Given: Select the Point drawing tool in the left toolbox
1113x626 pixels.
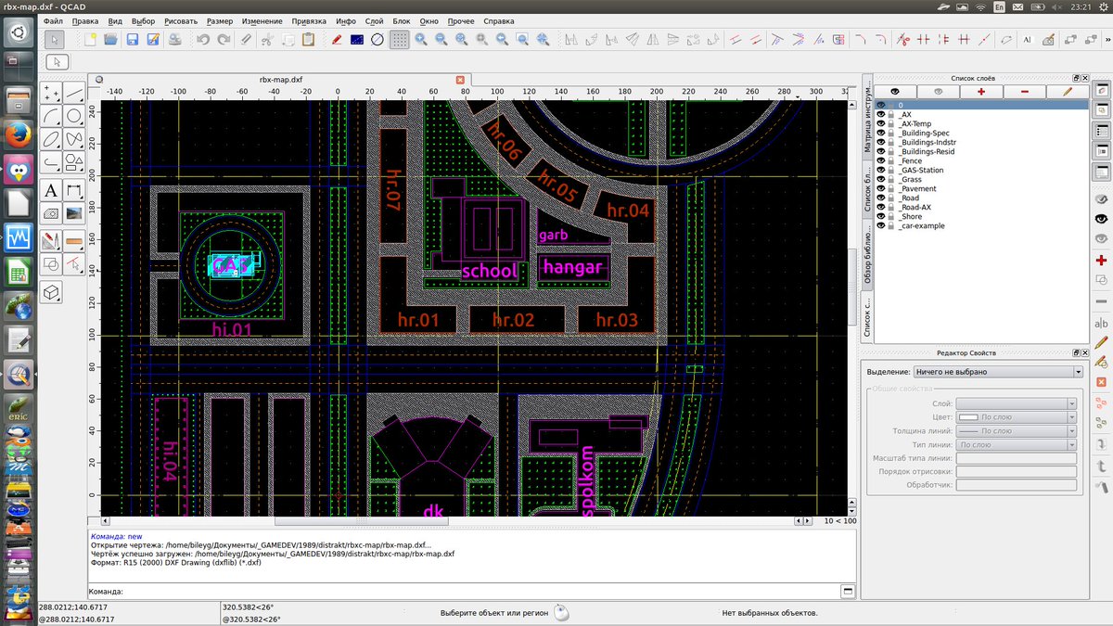Looking at the screenshot, I should pos(52,93).
